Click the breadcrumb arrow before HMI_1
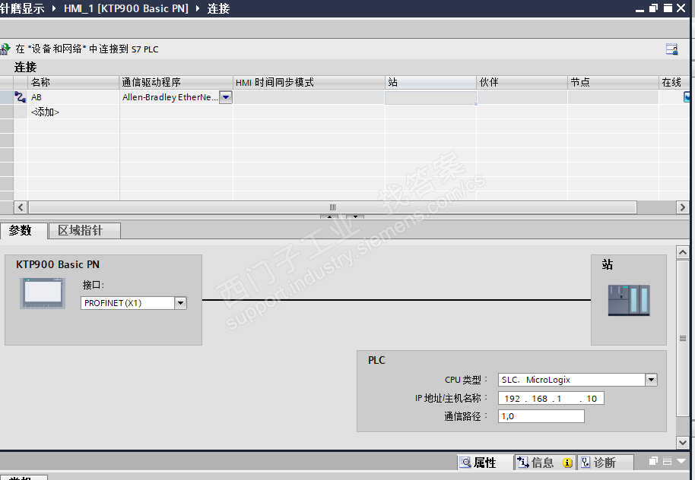The height and width of the screenshot is (480, 695). tap(54, 8)
